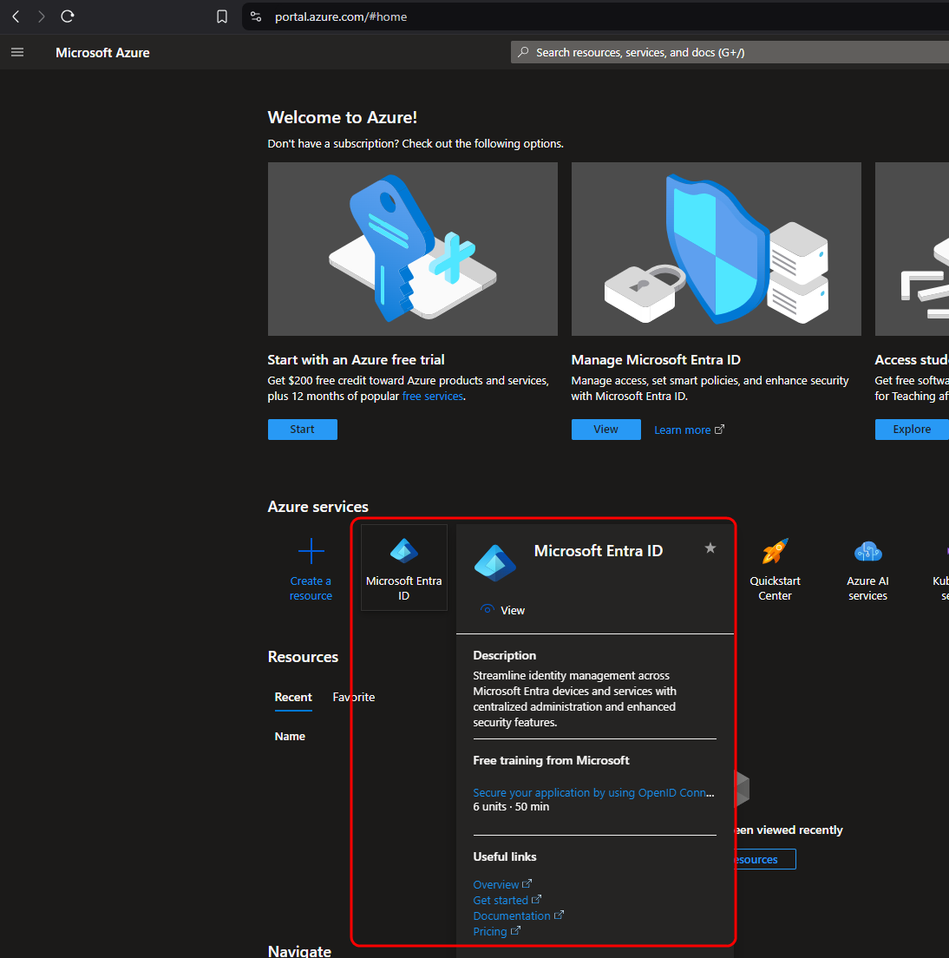Reload the page with refresh icon
The height and width of the screenshot is (958, 949).
(x=68, y=16)
